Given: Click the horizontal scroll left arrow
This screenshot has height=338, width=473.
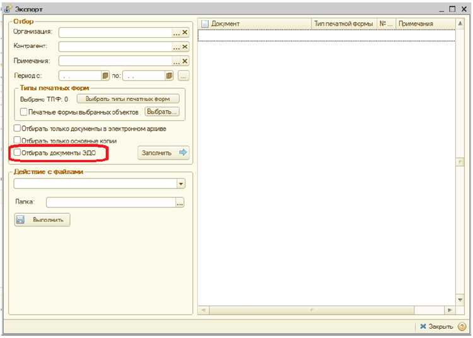Looking at the screenshot, I should click(x=204, y=310).
